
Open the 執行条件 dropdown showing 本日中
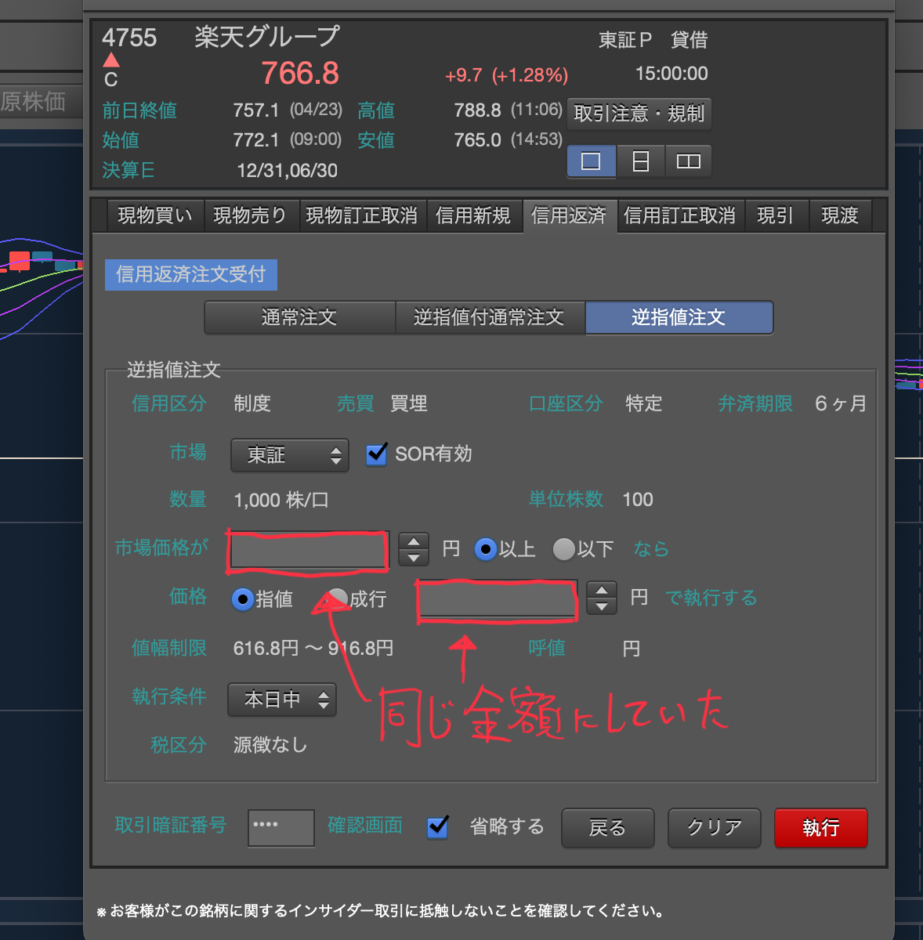(282, 700)
